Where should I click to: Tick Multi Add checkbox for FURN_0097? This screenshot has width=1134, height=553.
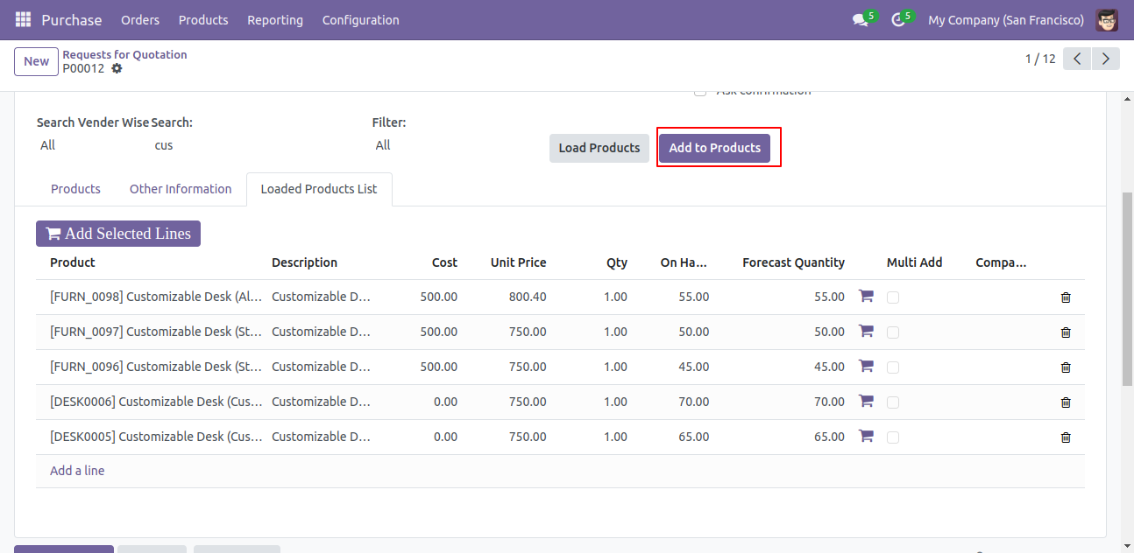point(893,332)
